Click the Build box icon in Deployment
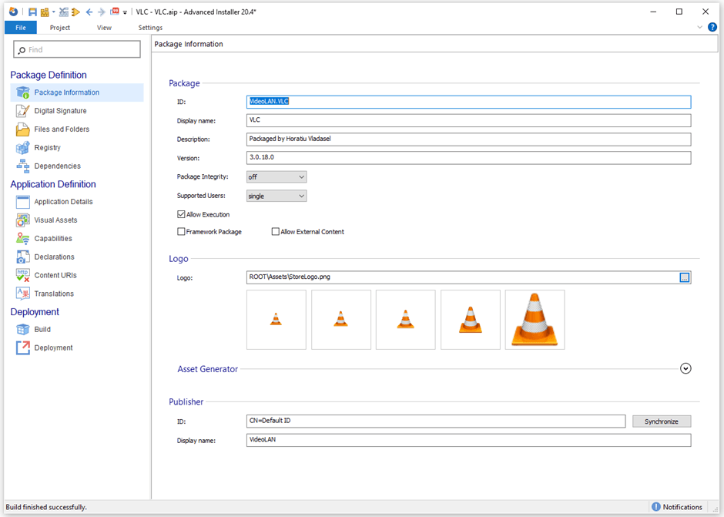Image resolution: width=724 pixels, height=517 pixels. pos(22,330)
